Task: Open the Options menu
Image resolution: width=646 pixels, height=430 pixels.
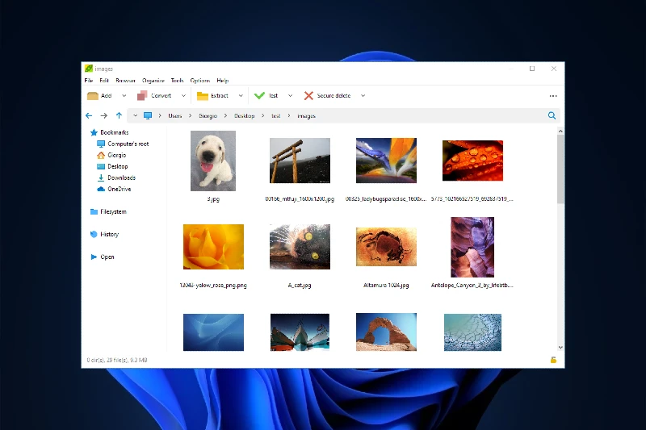Action: coord(199,80)
